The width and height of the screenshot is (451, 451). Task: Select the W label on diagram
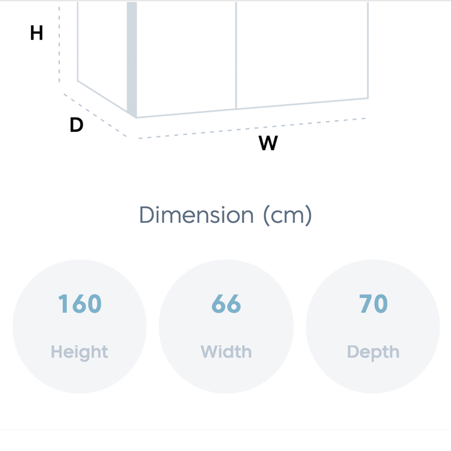point(268,143)
